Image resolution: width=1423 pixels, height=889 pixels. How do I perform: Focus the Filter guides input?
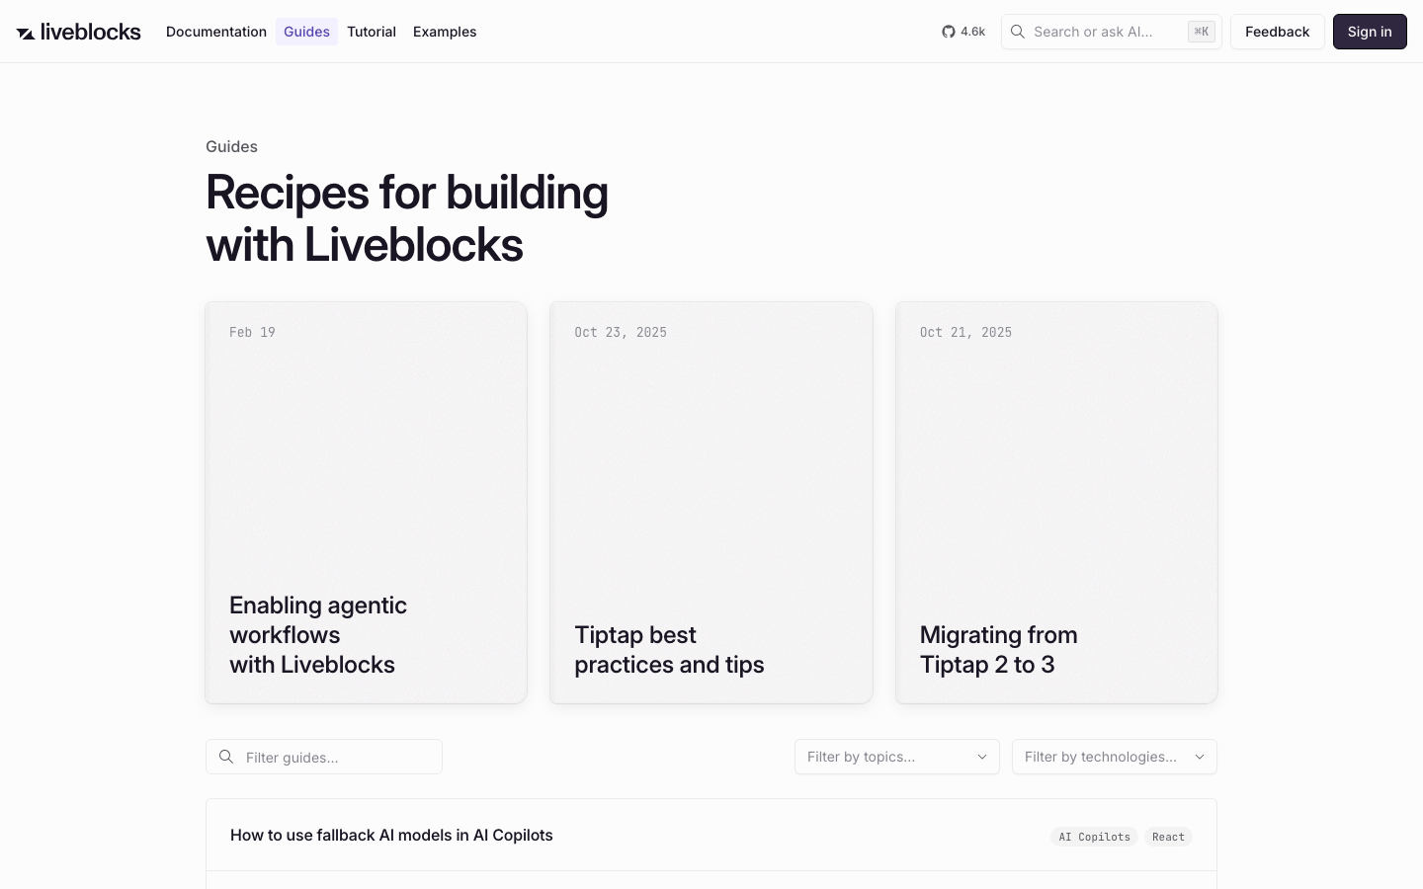tap(324, 757)
